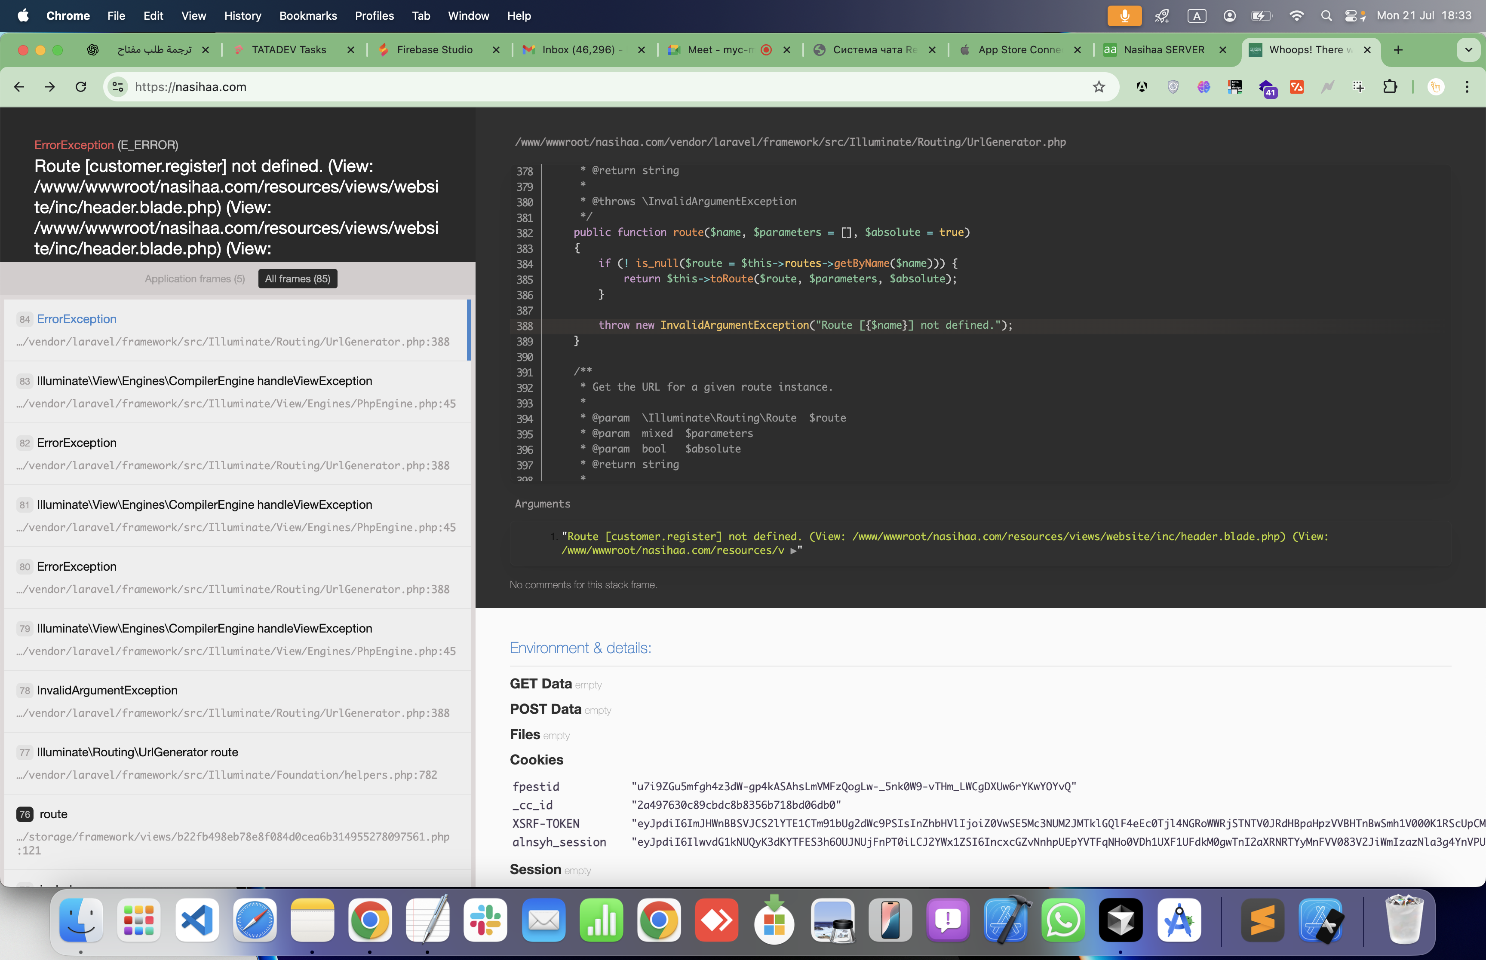Open Spotlight search in menu bar
1486x960 pixels.
[x=1326, y=15]
